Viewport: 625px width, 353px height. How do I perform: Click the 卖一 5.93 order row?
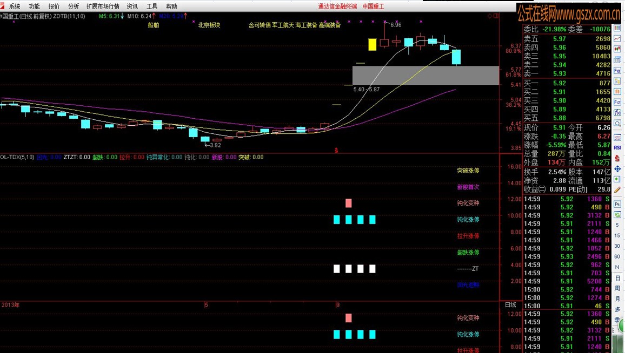(567, 73)
